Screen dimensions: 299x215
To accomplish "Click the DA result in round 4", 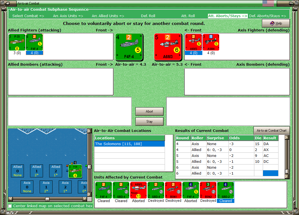I will [x=271, y=144].
